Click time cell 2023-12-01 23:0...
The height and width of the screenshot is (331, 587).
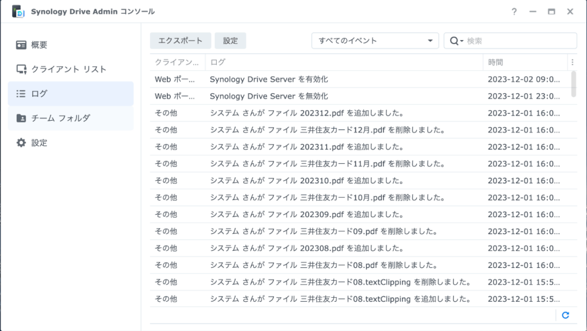(524, 96)
